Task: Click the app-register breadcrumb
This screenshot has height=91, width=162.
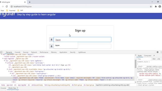Action: coord(22,85)
